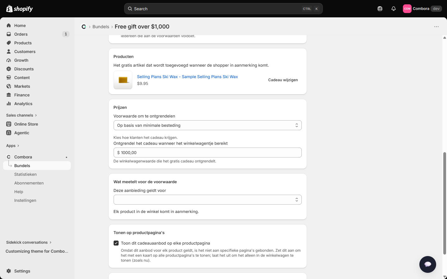
Task: Open the Voorwaarde om te ontgrendelen dropdown
Action: [208, 125]
